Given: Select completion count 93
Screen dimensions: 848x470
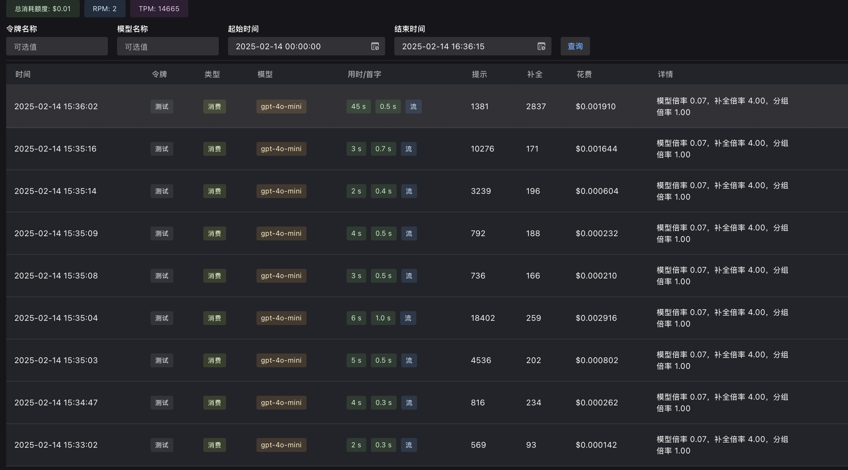Looking at the screenshot, I should (531, 445).
